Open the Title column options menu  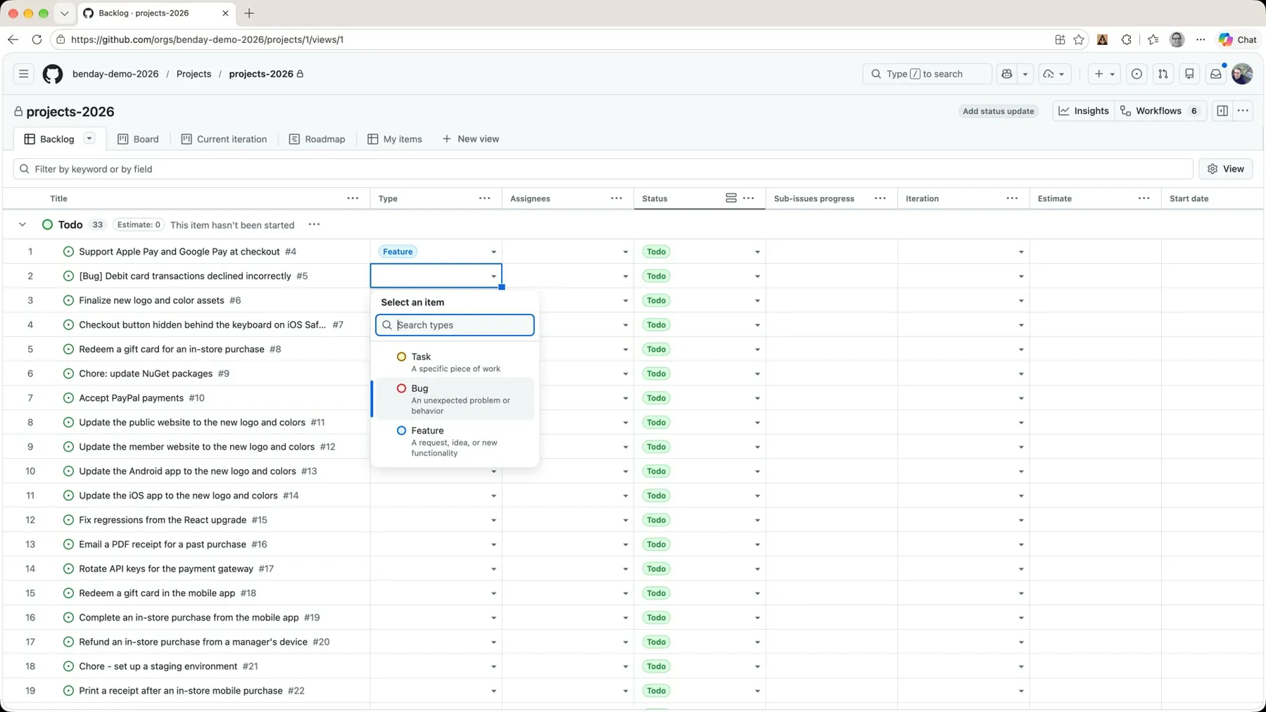pos(353,198)
